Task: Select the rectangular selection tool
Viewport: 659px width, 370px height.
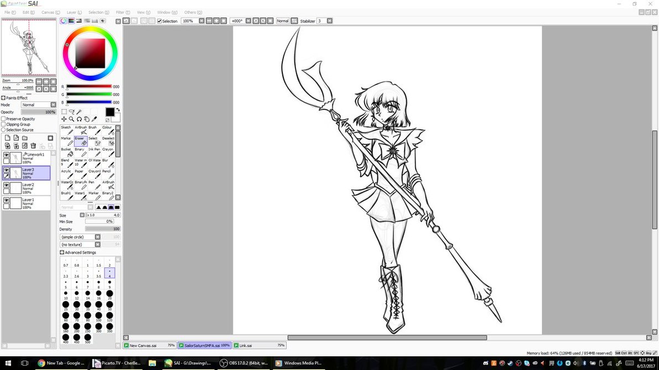Action: pyautogui.click(x=64, y=112)
